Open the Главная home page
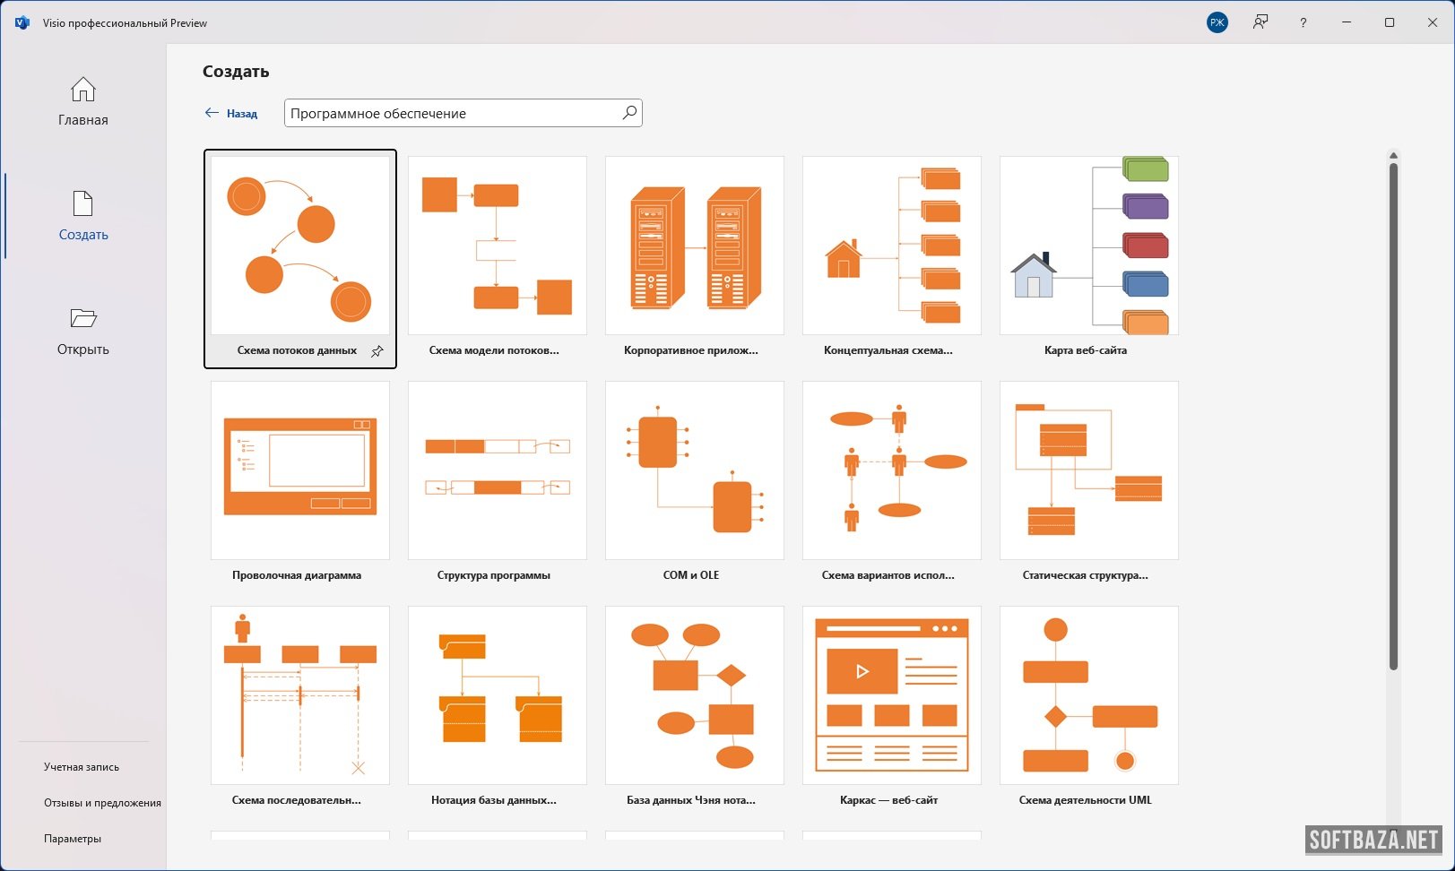 pyautogui.click(x=83, y=101)
